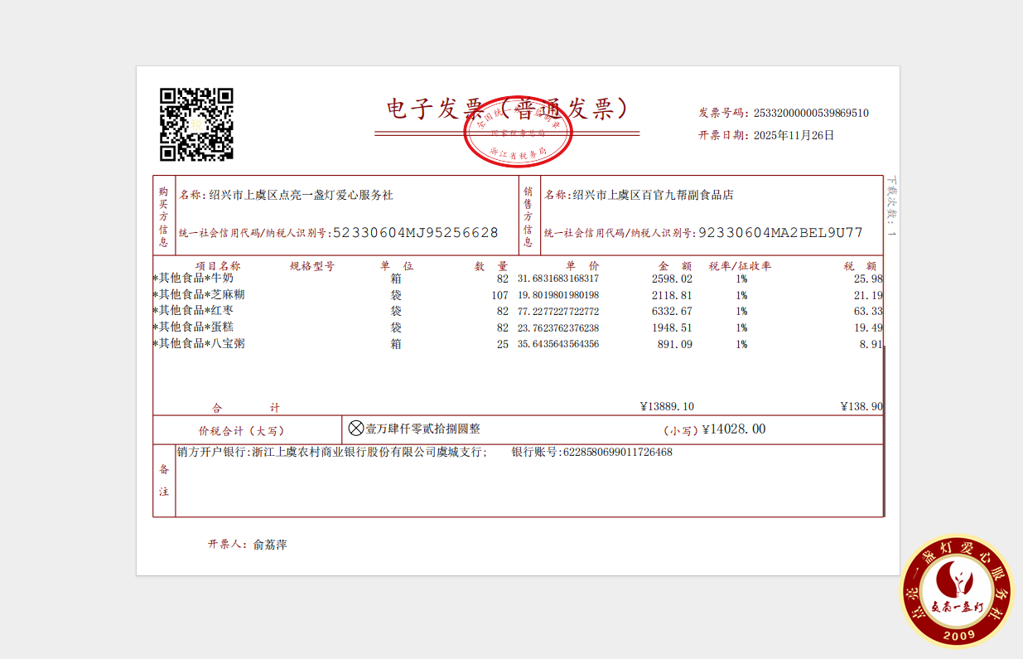This screenshot has width=1023, height=659.
Task: Click the circled X symbol before 壹万肆仟零贰拾捌圆整
Action: point(356,429)
